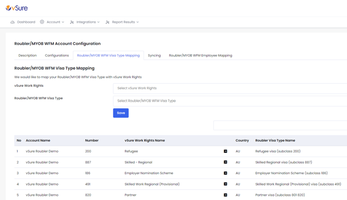
Task: Click the Integrations plug icon
Action: (71, 22)
